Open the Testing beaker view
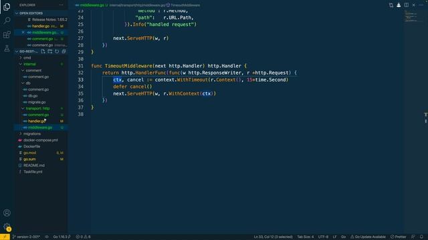 pos(7,49)
